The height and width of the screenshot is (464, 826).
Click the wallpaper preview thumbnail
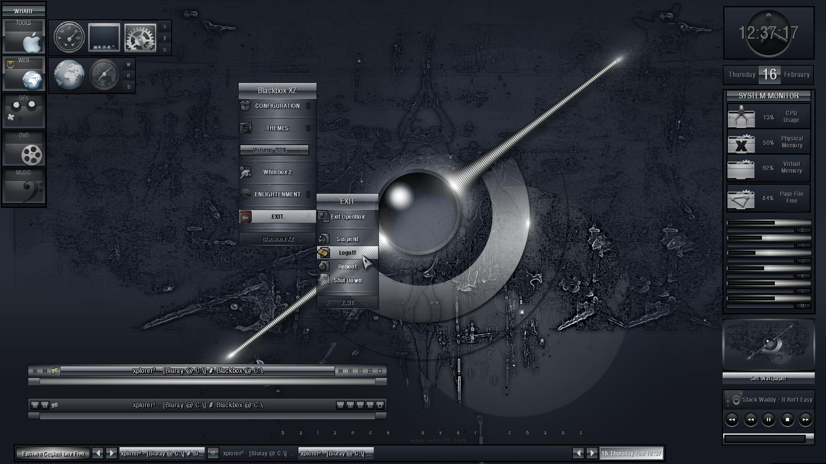point(769,345)
